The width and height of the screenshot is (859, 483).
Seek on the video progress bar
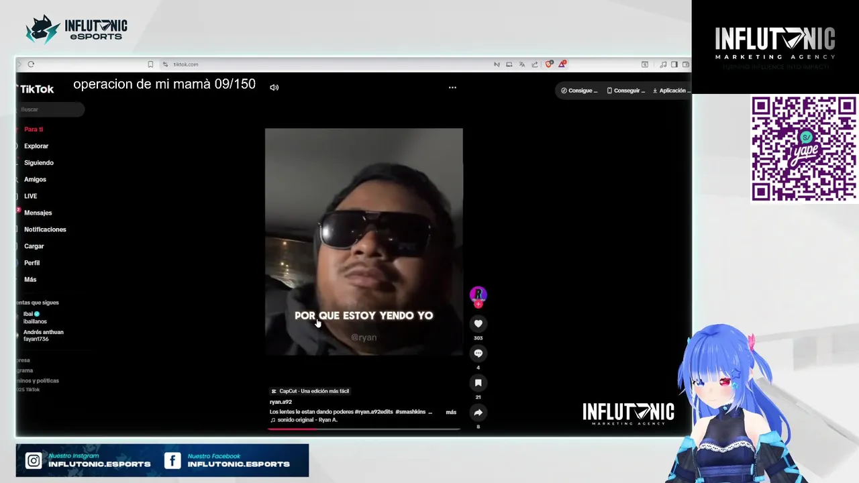[x=364, y=428]
